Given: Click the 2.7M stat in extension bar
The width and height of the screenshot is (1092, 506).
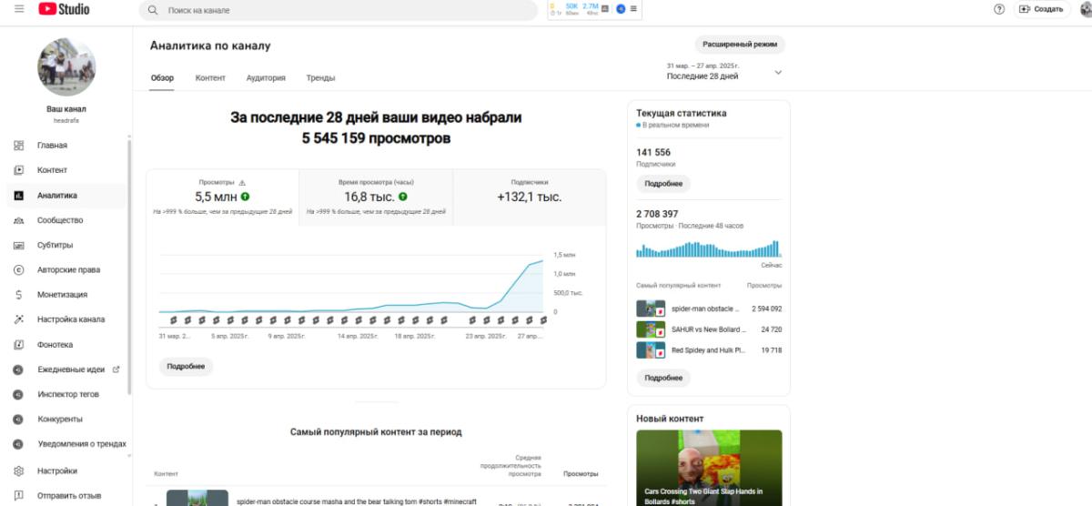Looking at the screenshot, I should 591,6.
